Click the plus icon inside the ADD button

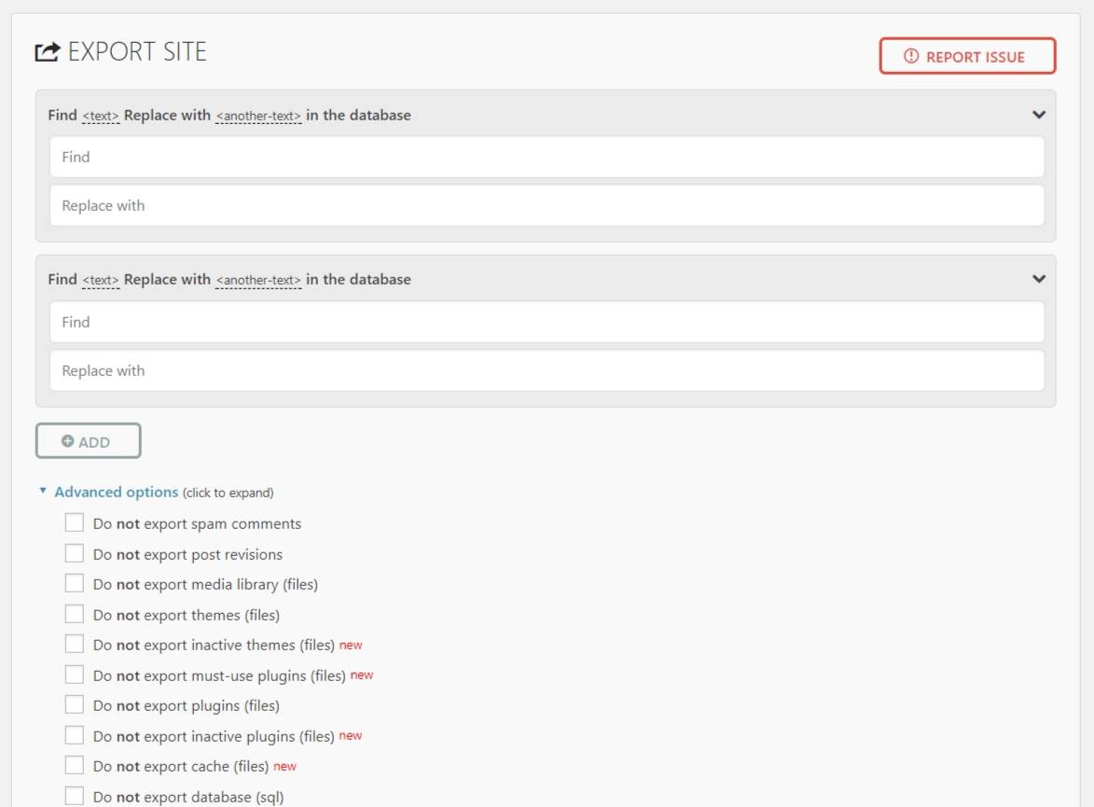(x=65, y=440)
